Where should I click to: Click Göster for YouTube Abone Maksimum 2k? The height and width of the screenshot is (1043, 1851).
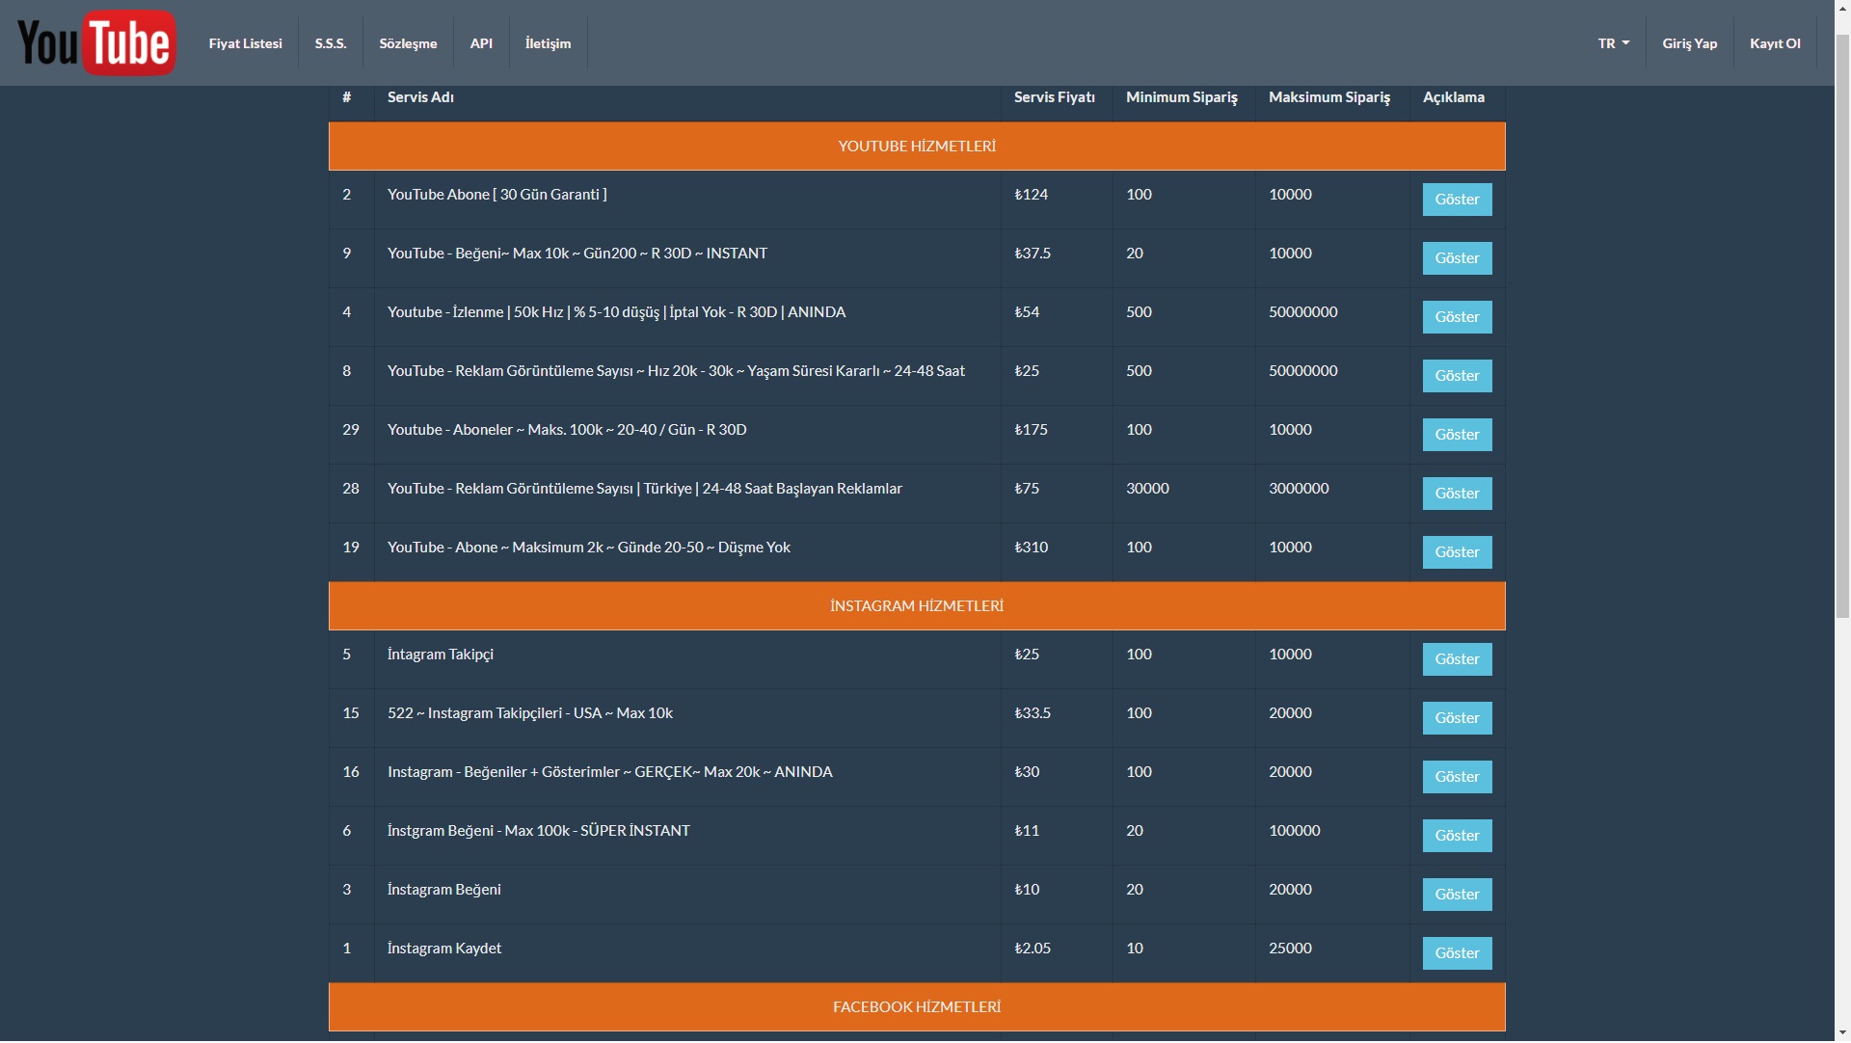[x=1457, y=552]
